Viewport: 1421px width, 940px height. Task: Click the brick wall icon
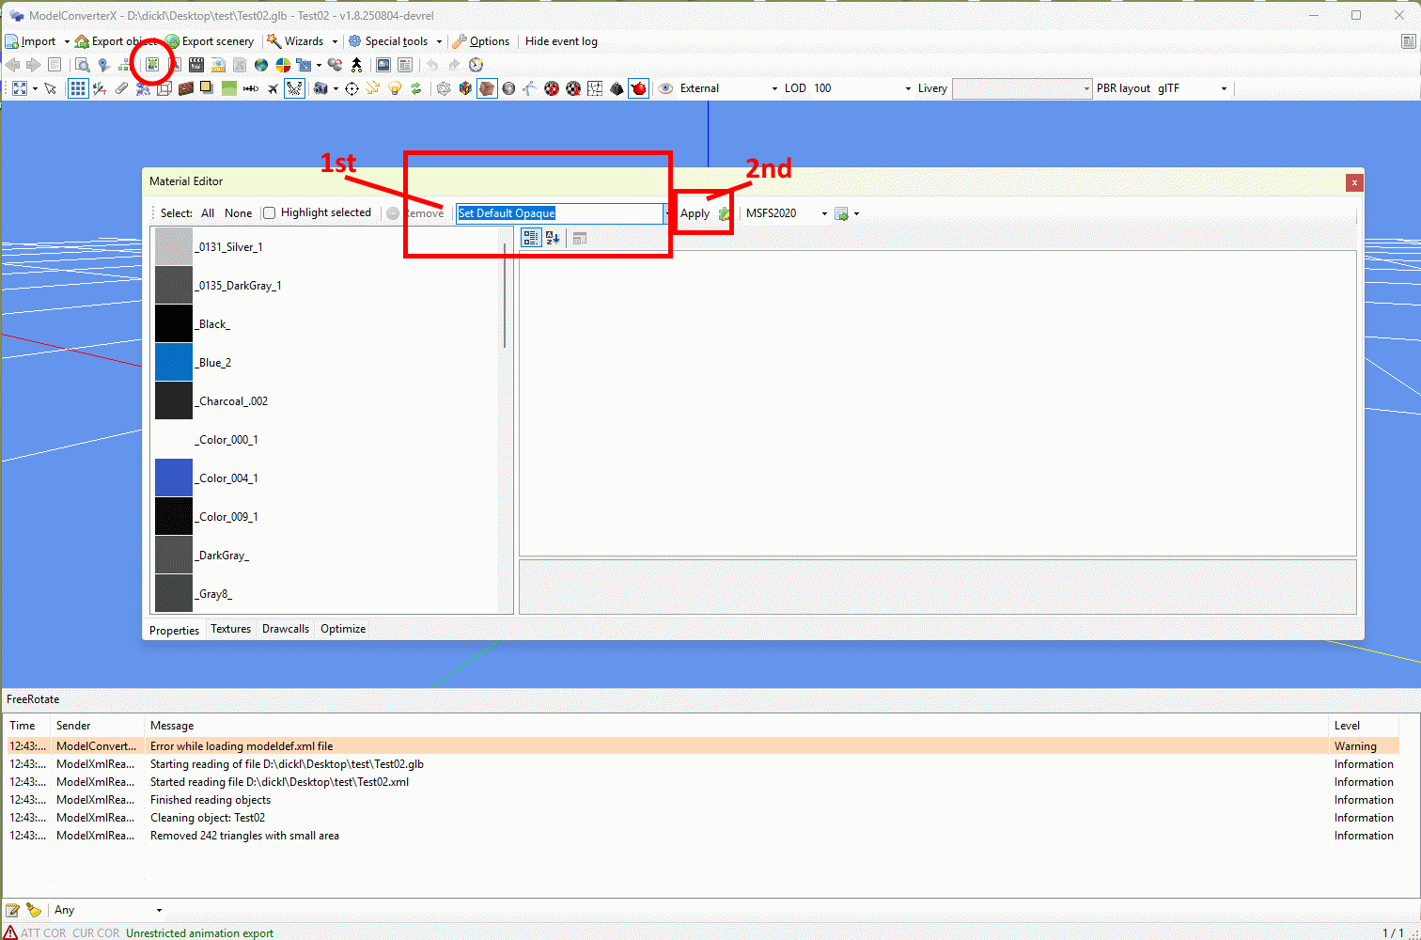pyautogui.click(x=186, y=88)
